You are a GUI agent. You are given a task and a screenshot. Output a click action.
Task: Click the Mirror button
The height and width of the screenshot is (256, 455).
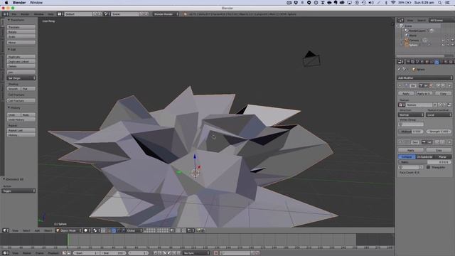[21, 43]
